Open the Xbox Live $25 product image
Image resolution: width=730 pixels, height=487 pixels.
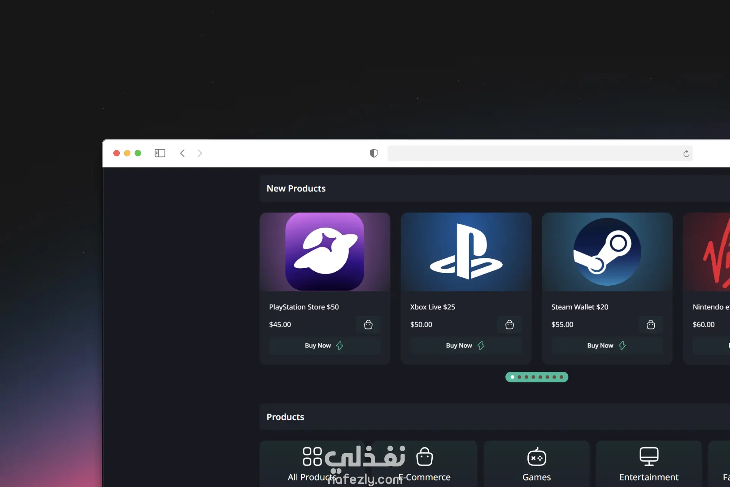click(466, 252)
